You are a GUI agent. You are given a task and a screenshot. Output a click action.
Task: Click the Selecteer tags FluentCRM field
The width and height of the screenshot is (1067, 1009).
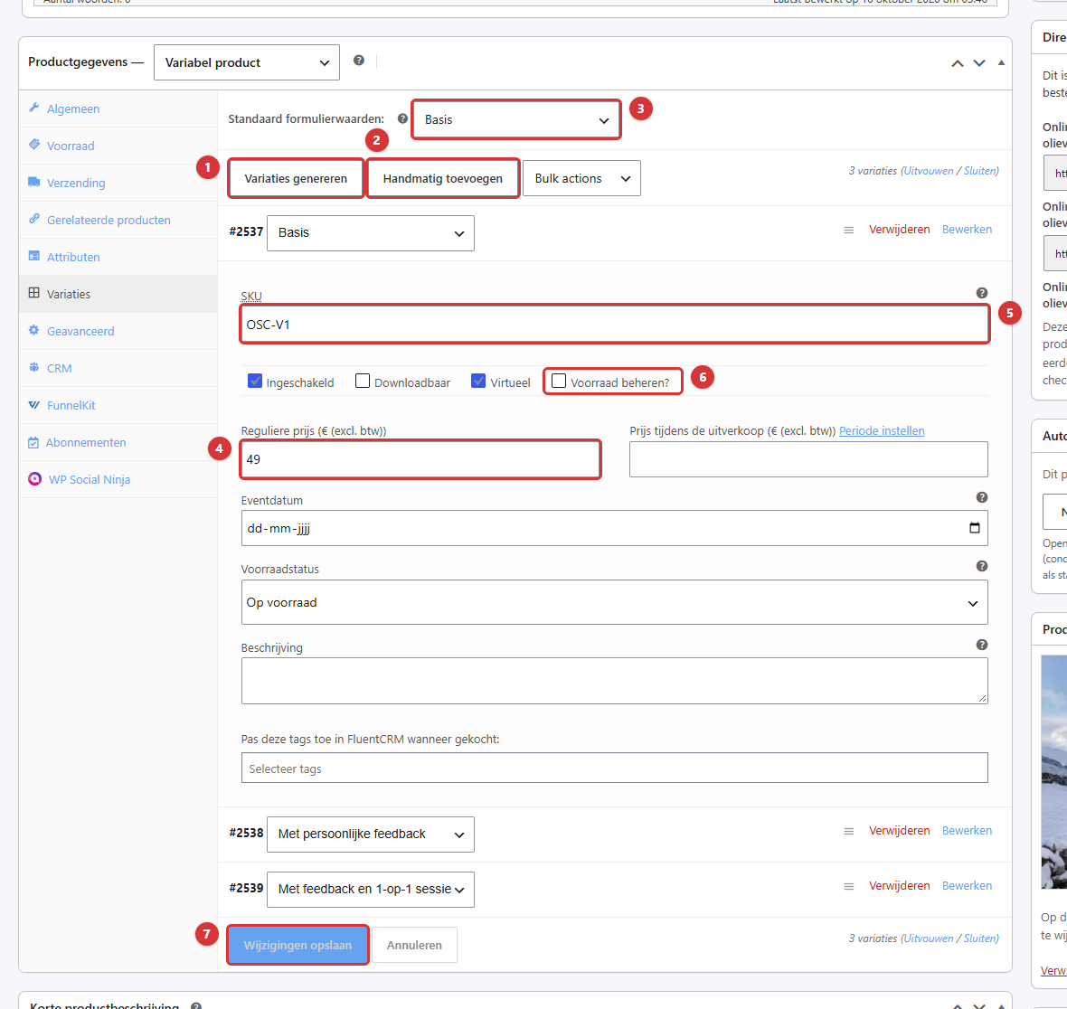pyautogui.click(x=615, y=769)
